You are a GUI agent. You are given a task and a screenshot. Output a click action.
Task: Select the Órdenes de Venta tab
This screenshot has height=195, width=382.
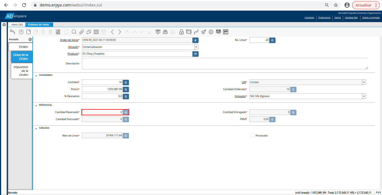[38, 25]
